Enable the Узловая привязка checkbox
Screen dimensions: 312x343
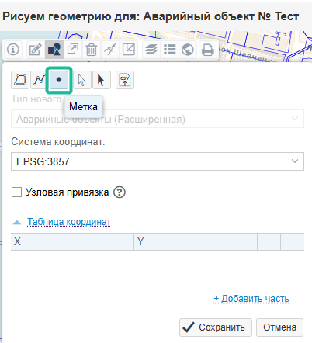(16, 192)
